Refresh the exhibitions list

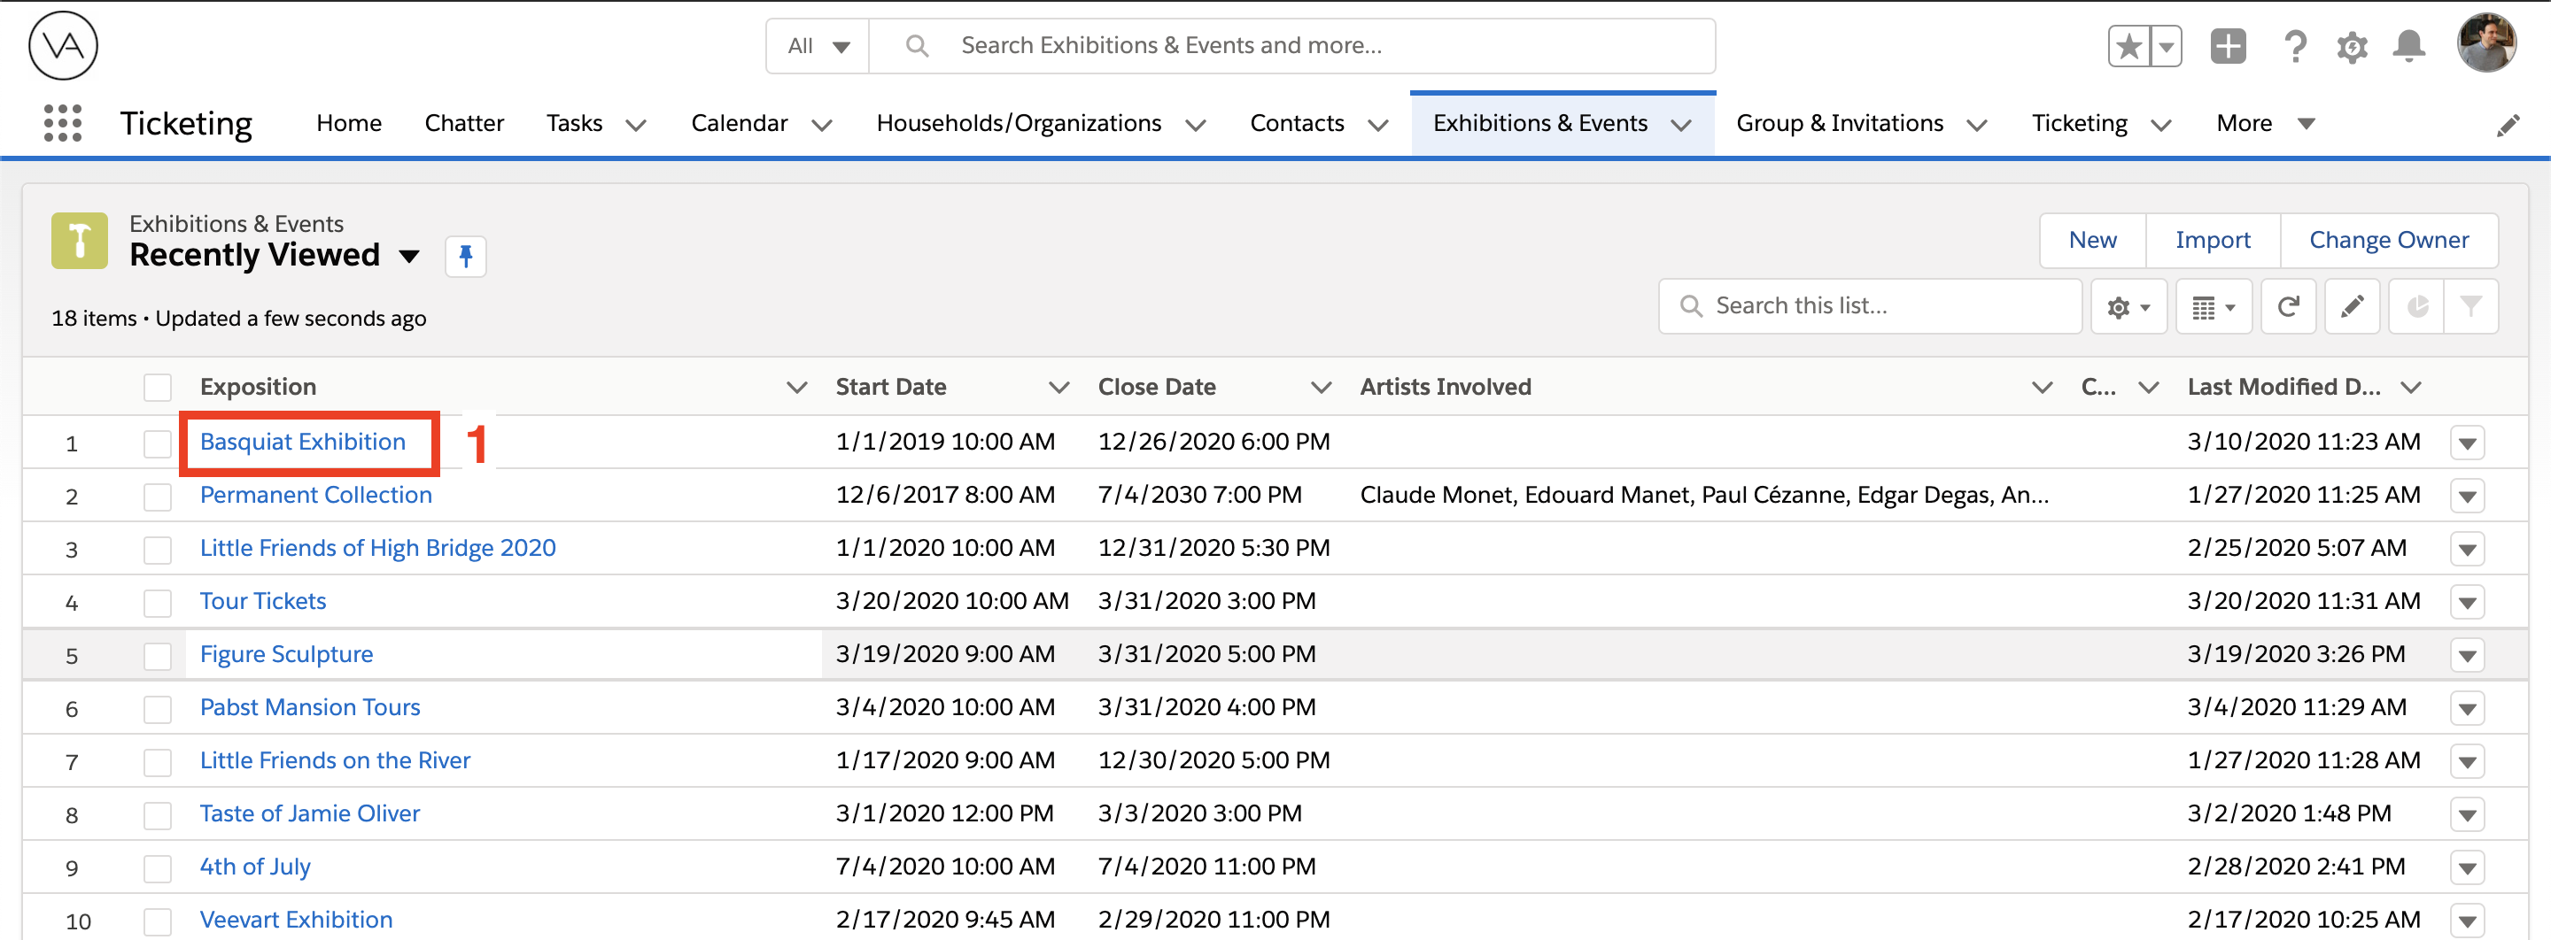tap(2288, 307)
